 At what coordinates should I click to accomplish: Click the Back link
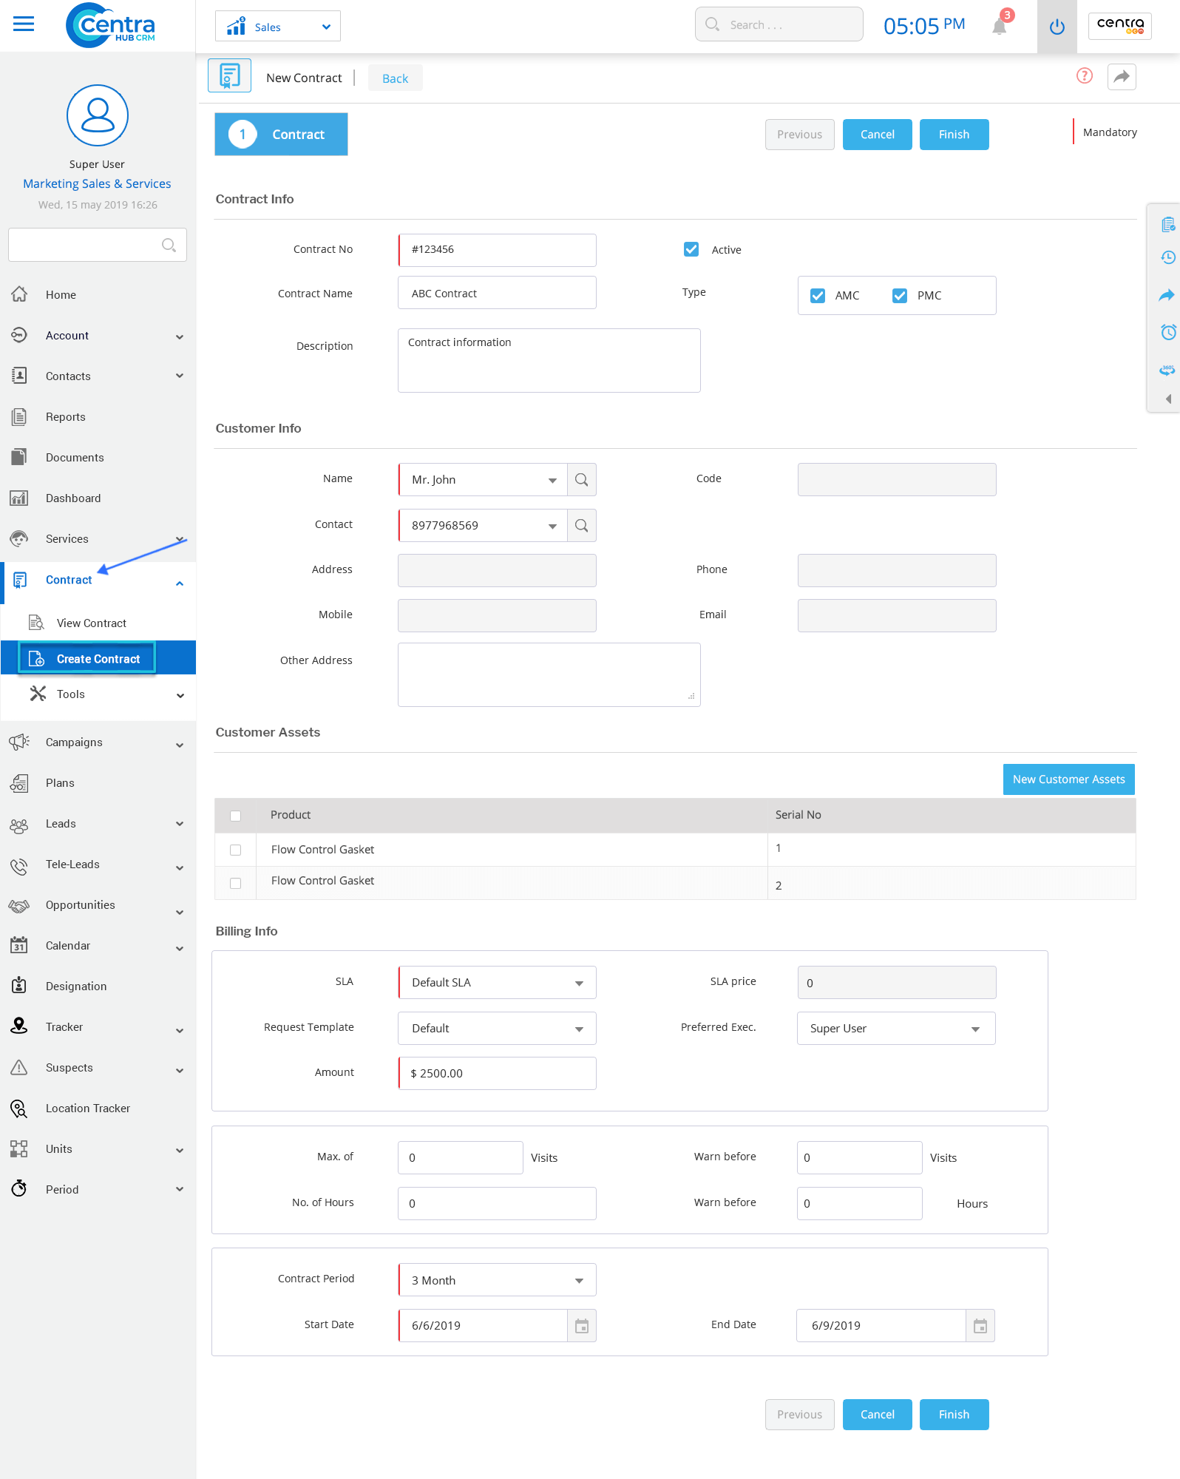tap(395, 78)
